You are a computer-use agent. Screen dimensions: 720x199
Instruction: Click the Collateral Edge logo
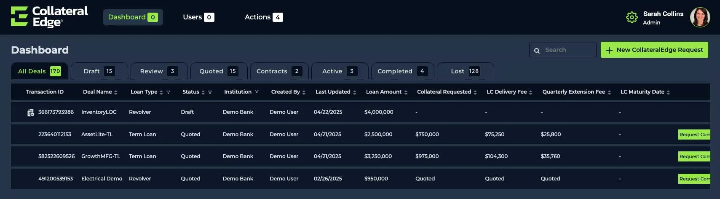pos(49,17)
